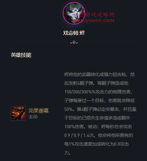Viewport: 147px width, 161px height.
Task: Click the 英雄技能 section heading
Action: click(x=21, y=55)
